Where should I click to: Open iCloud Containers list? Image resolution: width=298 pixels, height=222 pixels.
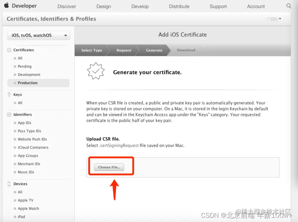(33, 147)
